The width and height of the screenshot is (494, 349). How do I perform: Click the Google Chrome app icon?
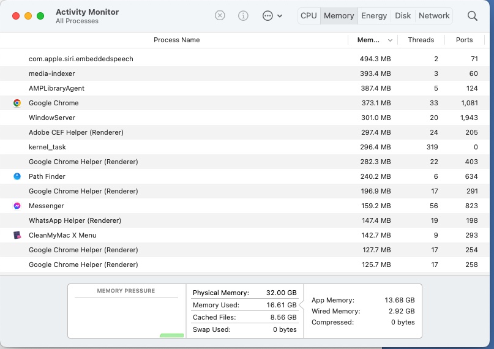pyautogui.click(x=17, y=103)
